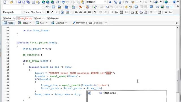Click the hand tool icon
Screen dimensions: 181x102
(126, 7)
